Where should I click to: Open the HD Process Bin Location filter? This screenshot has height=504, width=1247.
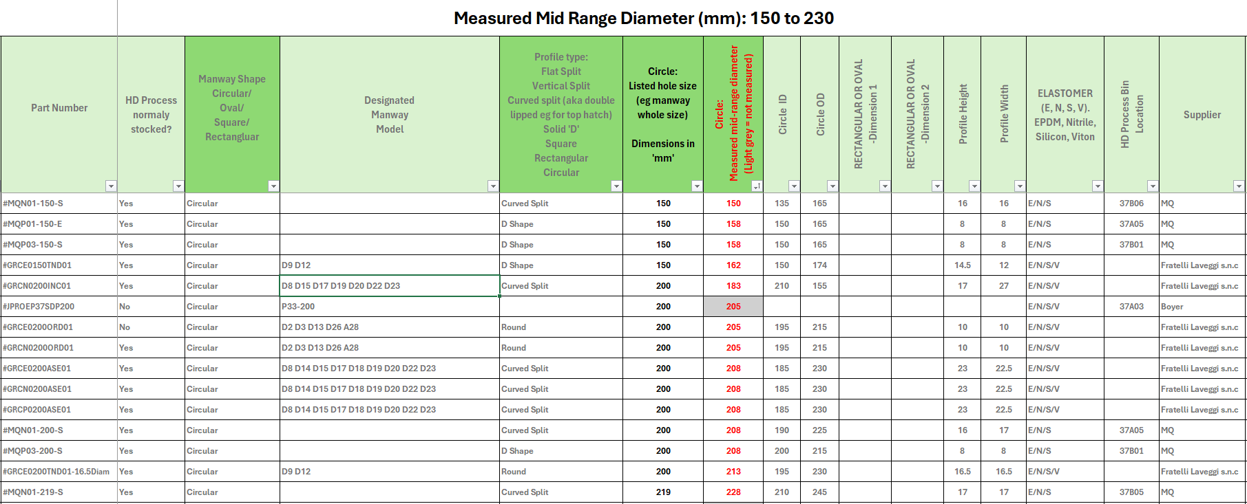(x=1153, y=186)
